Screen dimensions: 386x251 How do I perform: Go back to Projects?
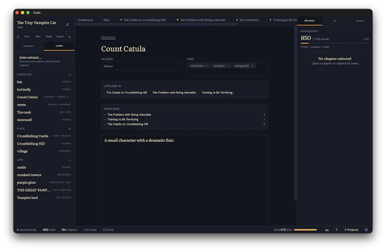coord(351,230)
